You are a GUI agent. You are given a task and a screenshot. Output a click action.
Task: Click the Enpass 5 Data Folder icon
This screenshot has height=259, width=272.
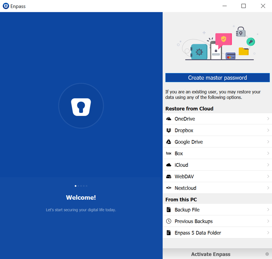pos(169,232)
